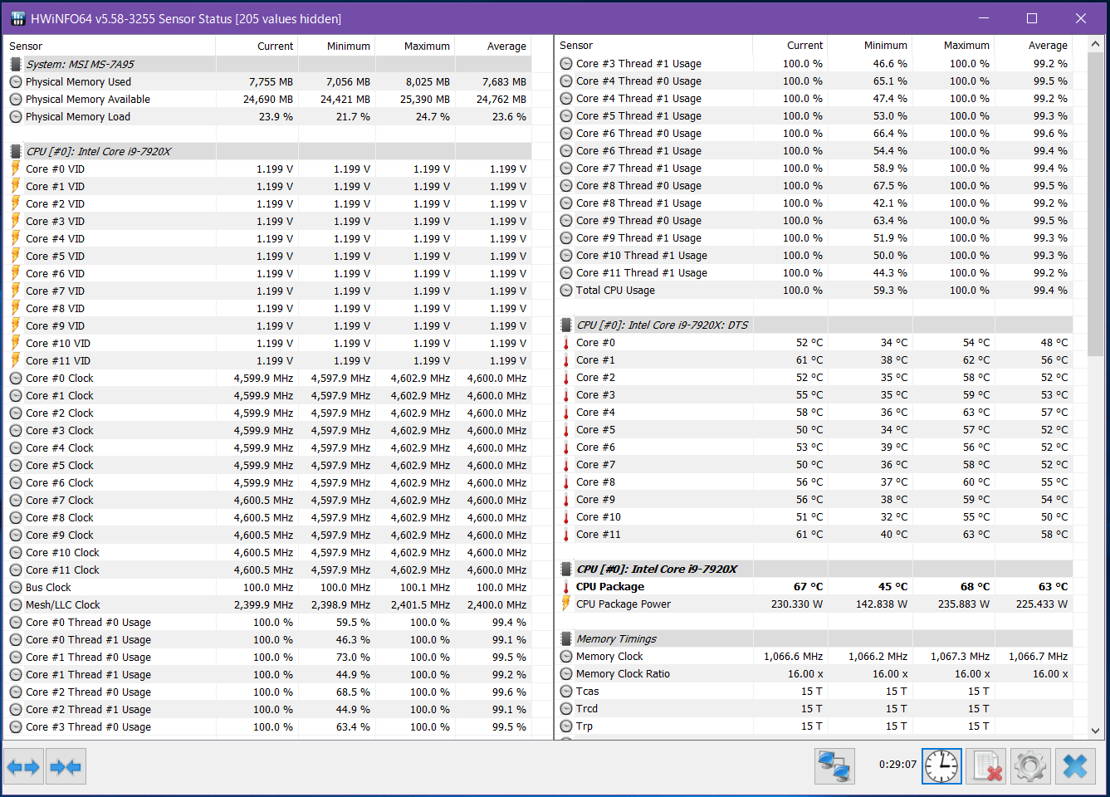Select the Trcd timing row
Image resolution: width=1110 pixels, height=797 pixels.
click(814, 708)
